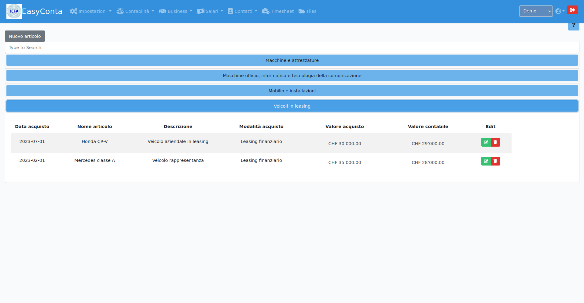Click the Impostazioni gears icon
The image size is (584, 303).
coord(73,11)
